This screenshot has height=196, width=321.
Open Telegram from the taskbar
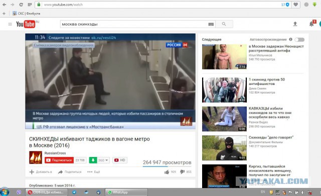click(74, 192)
